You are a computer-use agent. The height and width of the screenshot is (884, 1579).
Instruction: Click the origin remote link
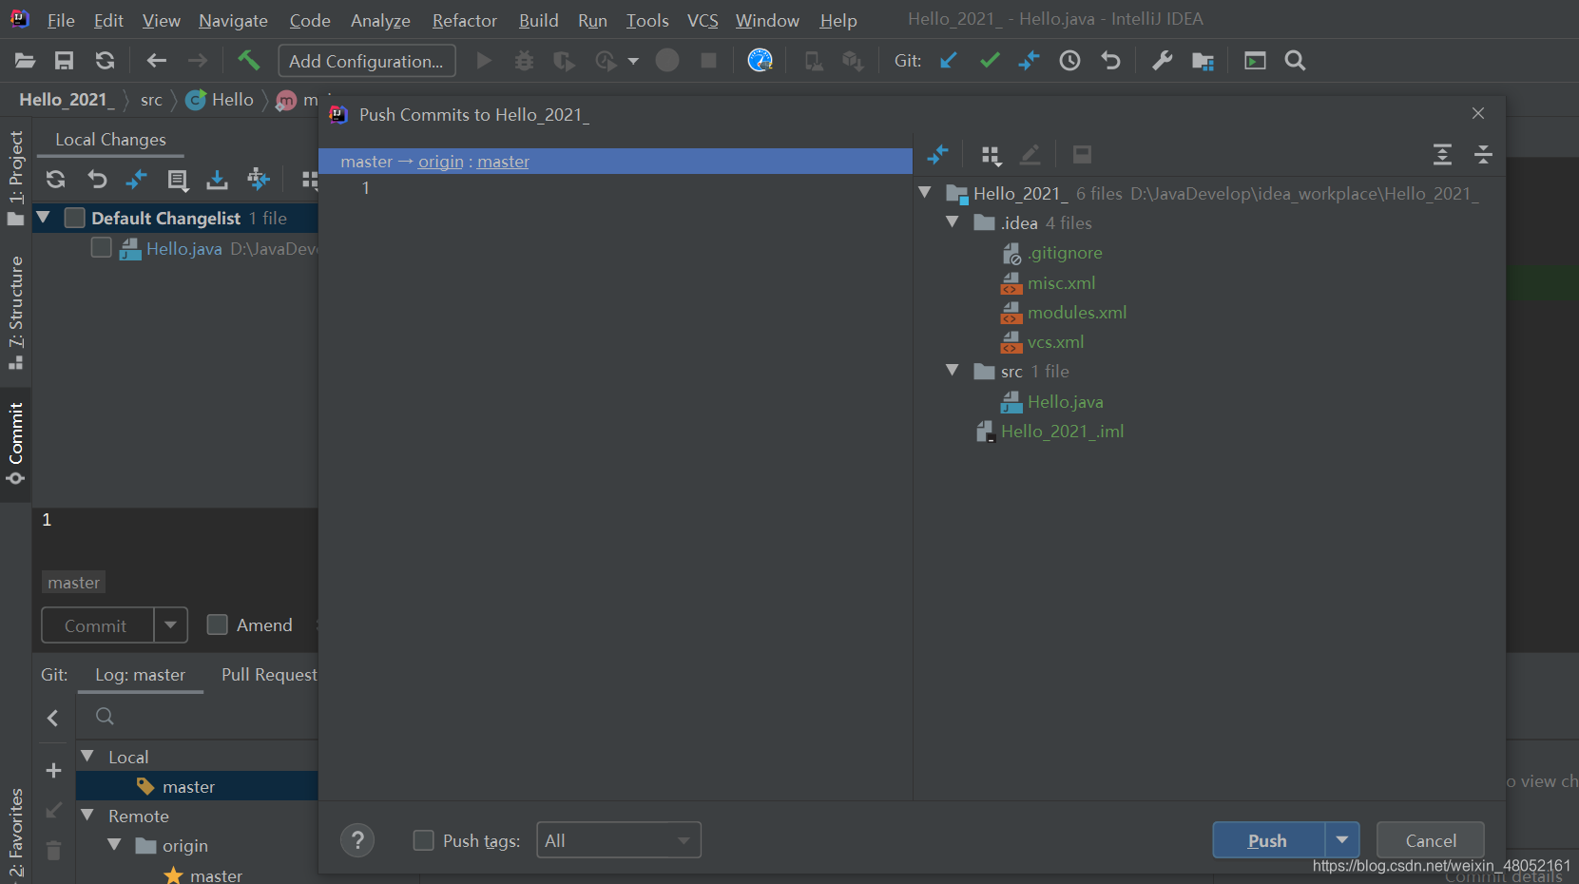pyautogui.click(x=441, y=162)
